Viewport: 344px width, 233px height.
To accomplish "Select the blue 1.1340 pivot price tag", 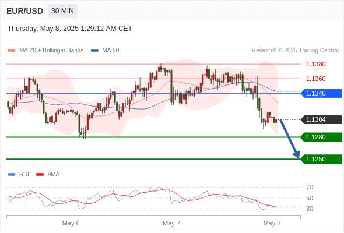I will pos(322,93).
